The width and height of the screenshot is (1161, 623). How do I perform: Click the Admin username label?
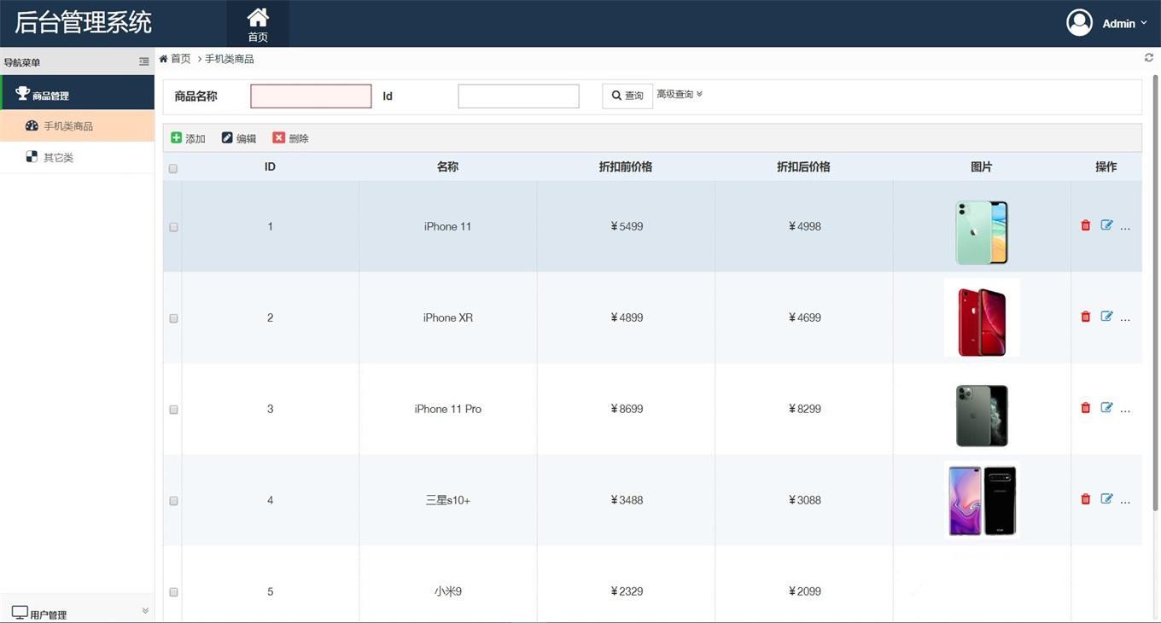point(1118,24)
